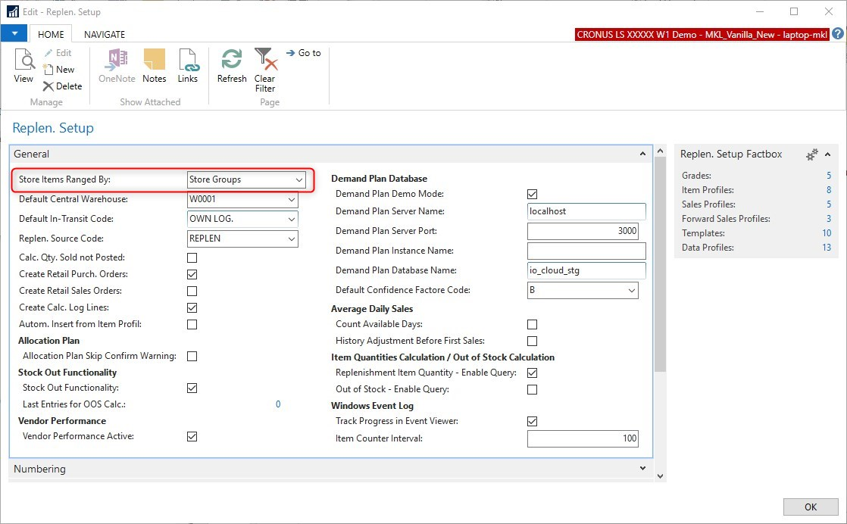Click the Demand Plan Server Name field
Image resolution: width=847 pixels, height=524 pixels.
pyautogui.click(x=586, y=212)
